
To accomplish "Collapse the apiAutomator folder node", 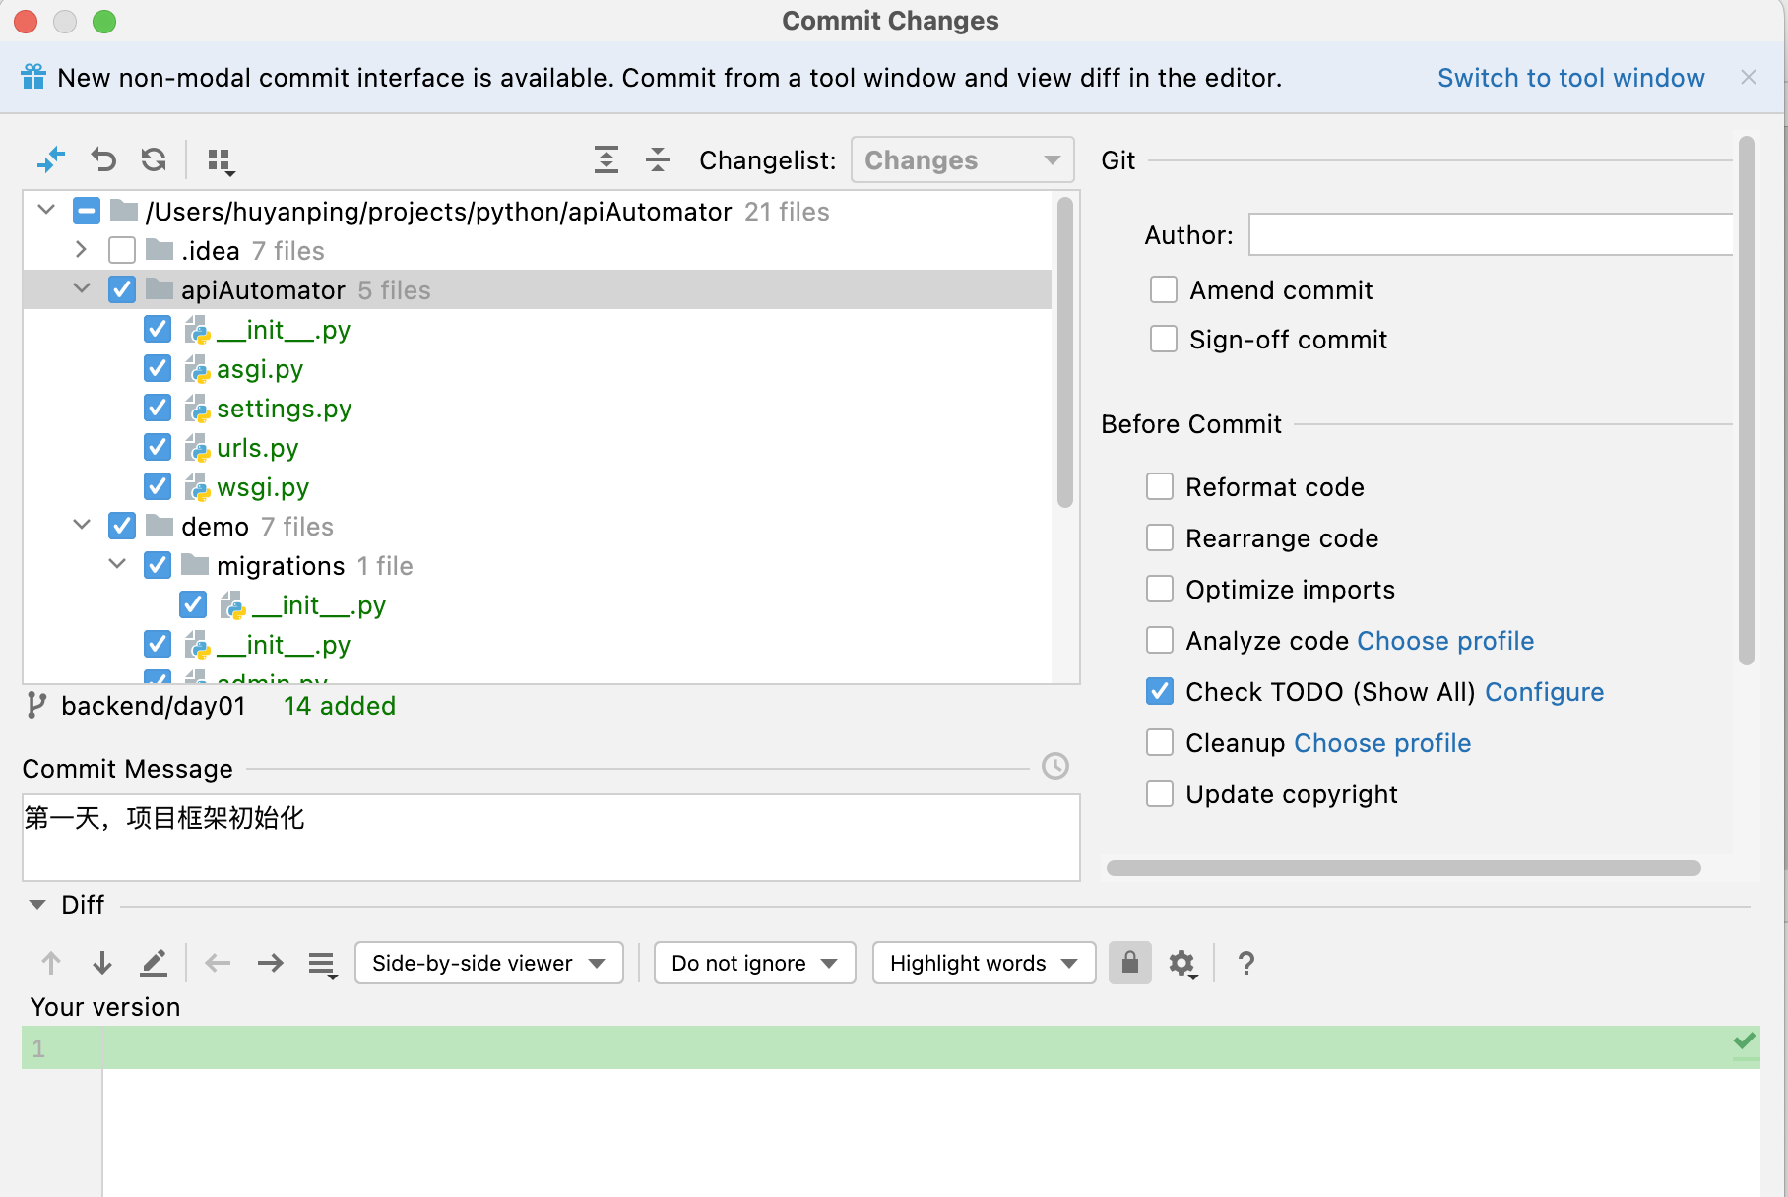I will pos(82,288).
